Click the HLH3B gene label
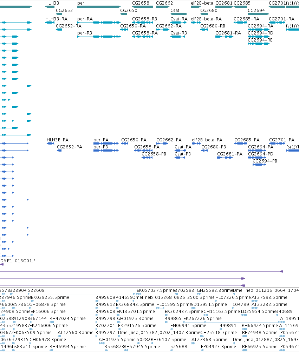299x352 pixels. [x=52, y=3]
